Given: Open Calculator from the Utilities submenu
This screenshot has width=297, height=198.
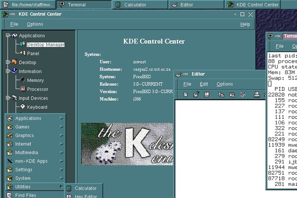Looking at the screenshot, I should tap(85, 188).
